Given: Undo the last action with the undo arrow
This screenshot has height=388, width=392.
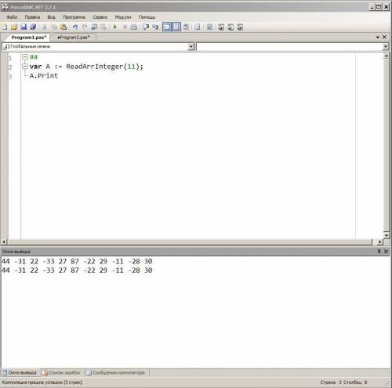Looking at the screenshot, I should point(75,27).
